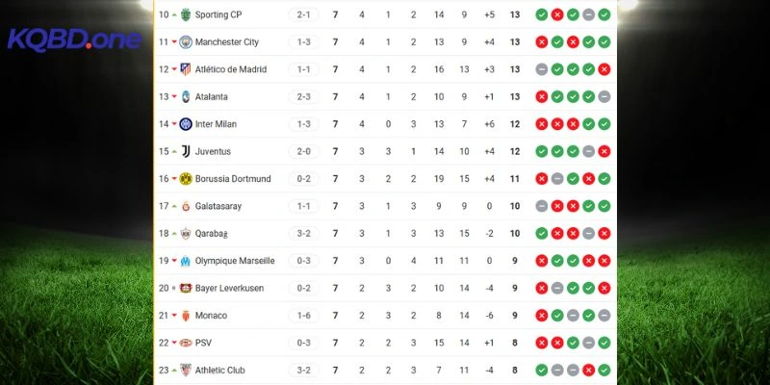Select the Borussia Dortmund yellow badge

tap(186, 179)
